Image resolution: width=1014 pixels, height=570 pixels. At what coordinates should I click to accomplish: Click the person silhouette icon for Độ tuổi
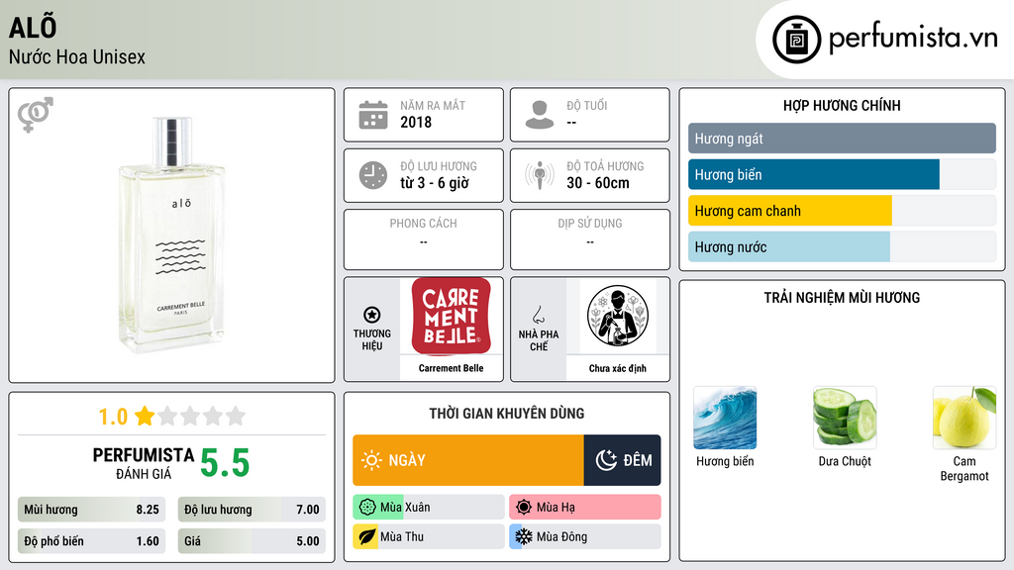coord(540,115)
